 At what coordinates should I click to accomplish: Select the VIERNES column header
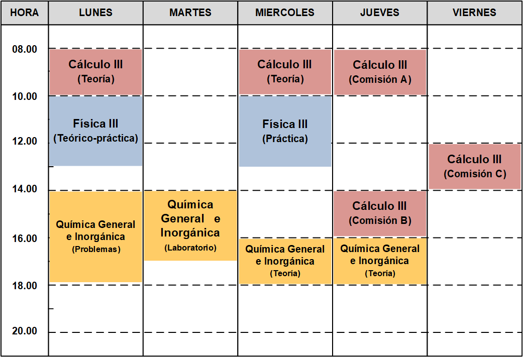(x=474, y=13)
